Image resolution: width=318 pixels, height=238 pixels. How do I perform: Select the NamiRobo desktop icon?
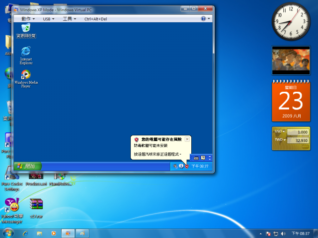point(61,179)
